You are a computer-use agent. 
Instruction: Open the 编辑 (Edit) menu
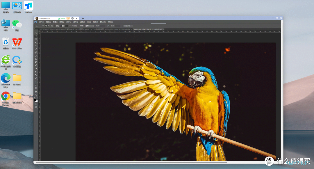pos(49,22)
